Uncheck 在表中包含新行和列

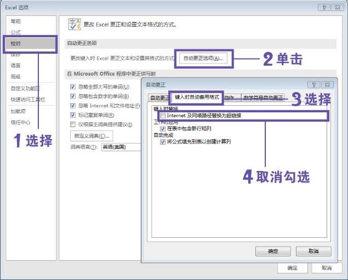point(163,128)
